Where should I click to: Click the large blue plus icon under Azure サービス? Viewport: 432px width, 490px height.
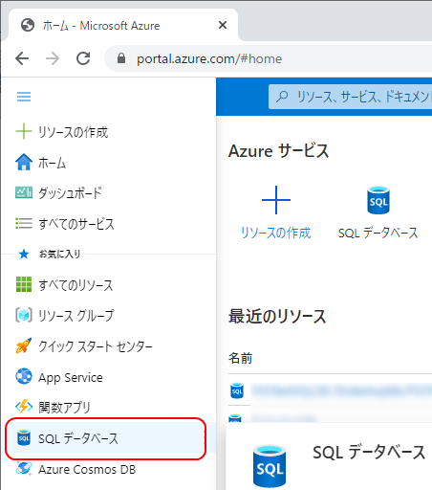(x=276, y=200)
